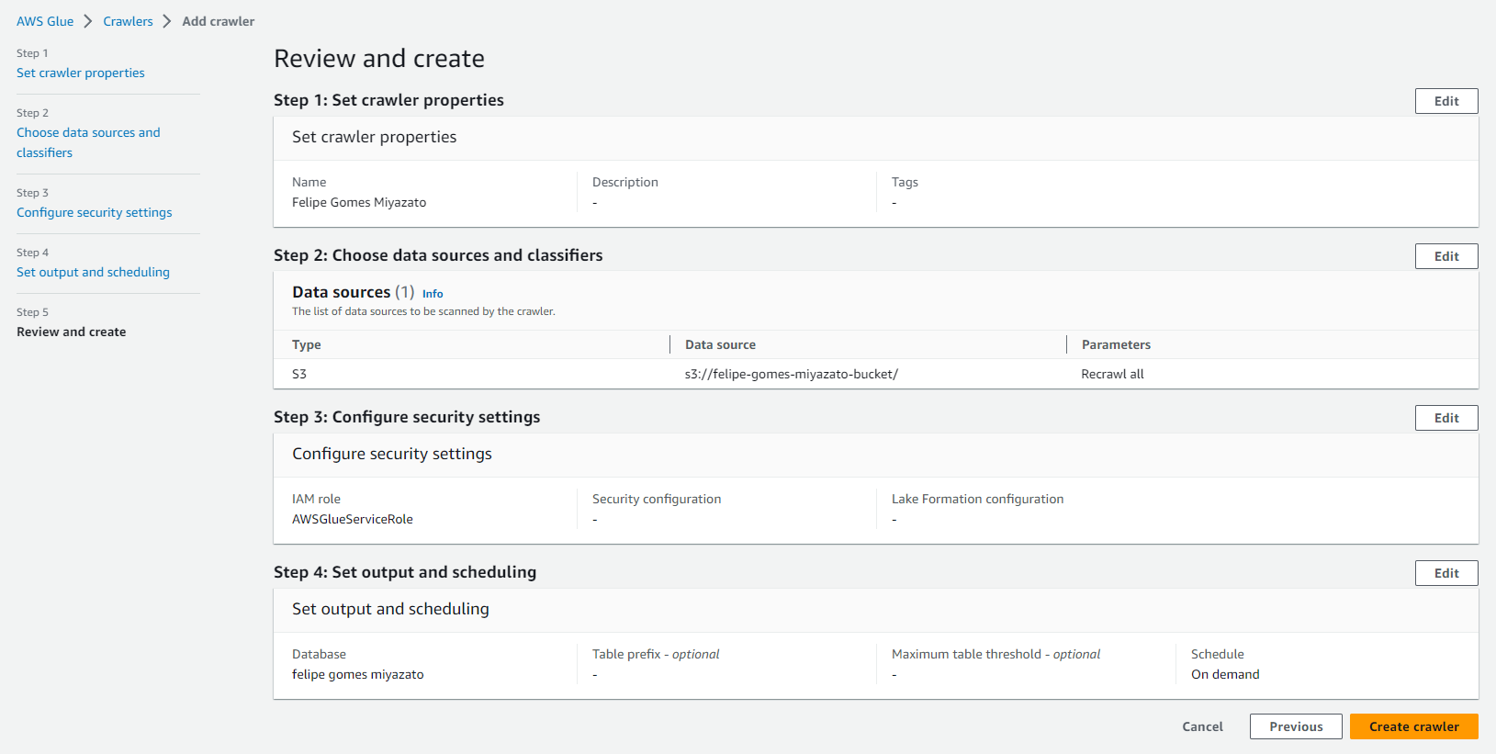The image size is (1496, 754).
Task: Edit Step 4 output and scheduling
Action: tap(1445, 573)
